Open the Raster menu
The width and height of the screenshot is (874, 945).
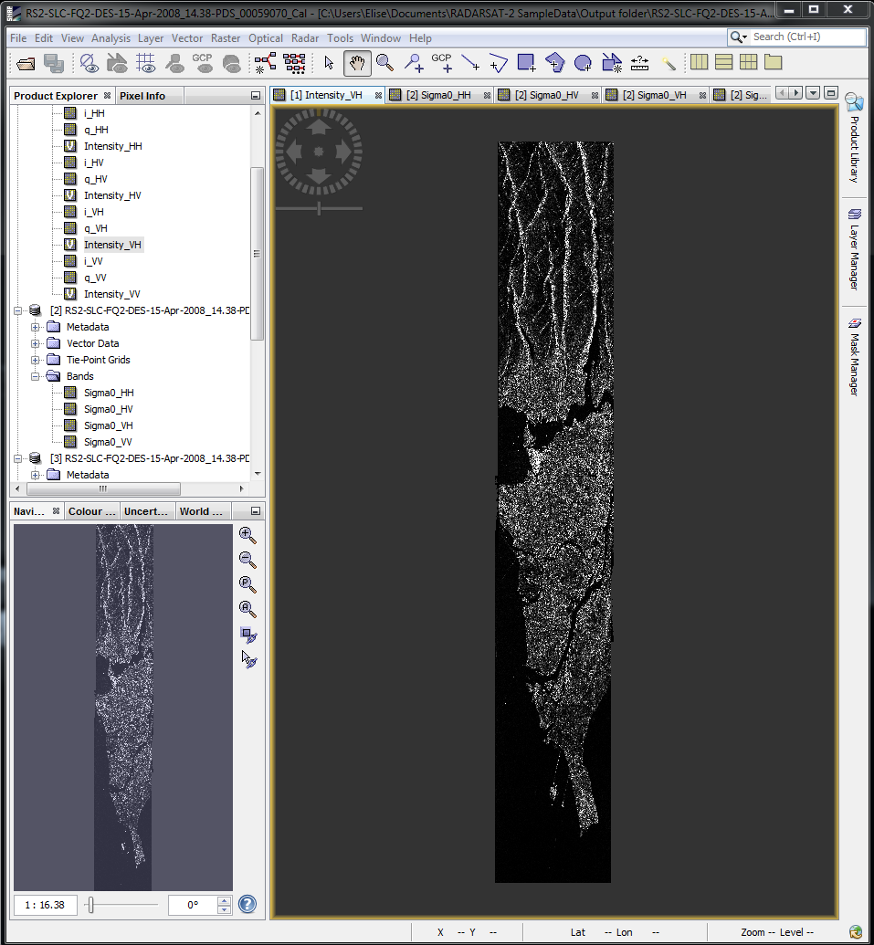point(226,38)
